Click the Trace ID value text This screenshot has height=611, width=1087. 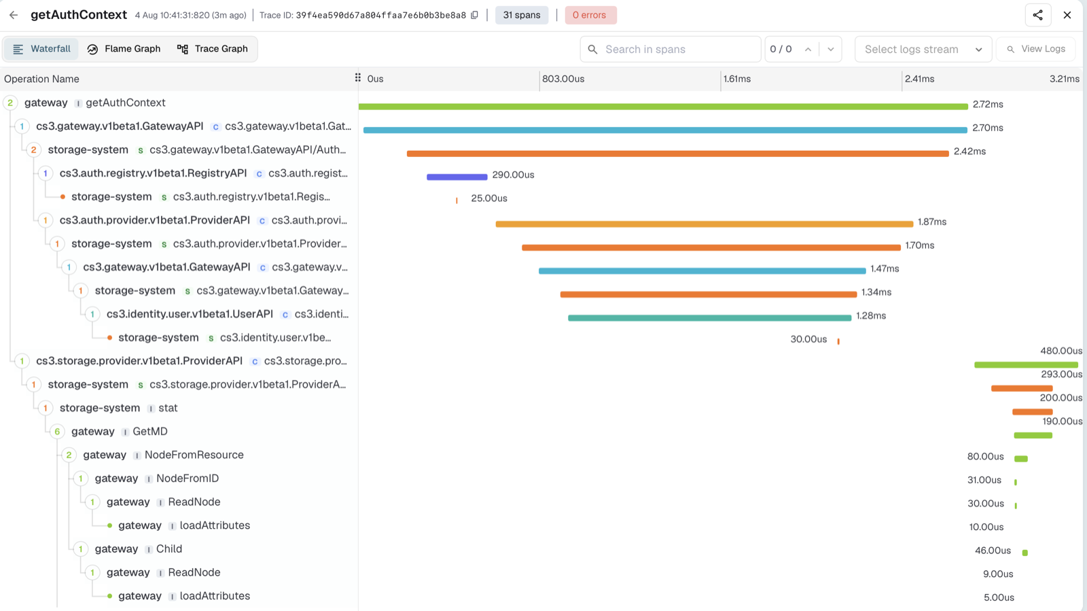pos(381,15)
